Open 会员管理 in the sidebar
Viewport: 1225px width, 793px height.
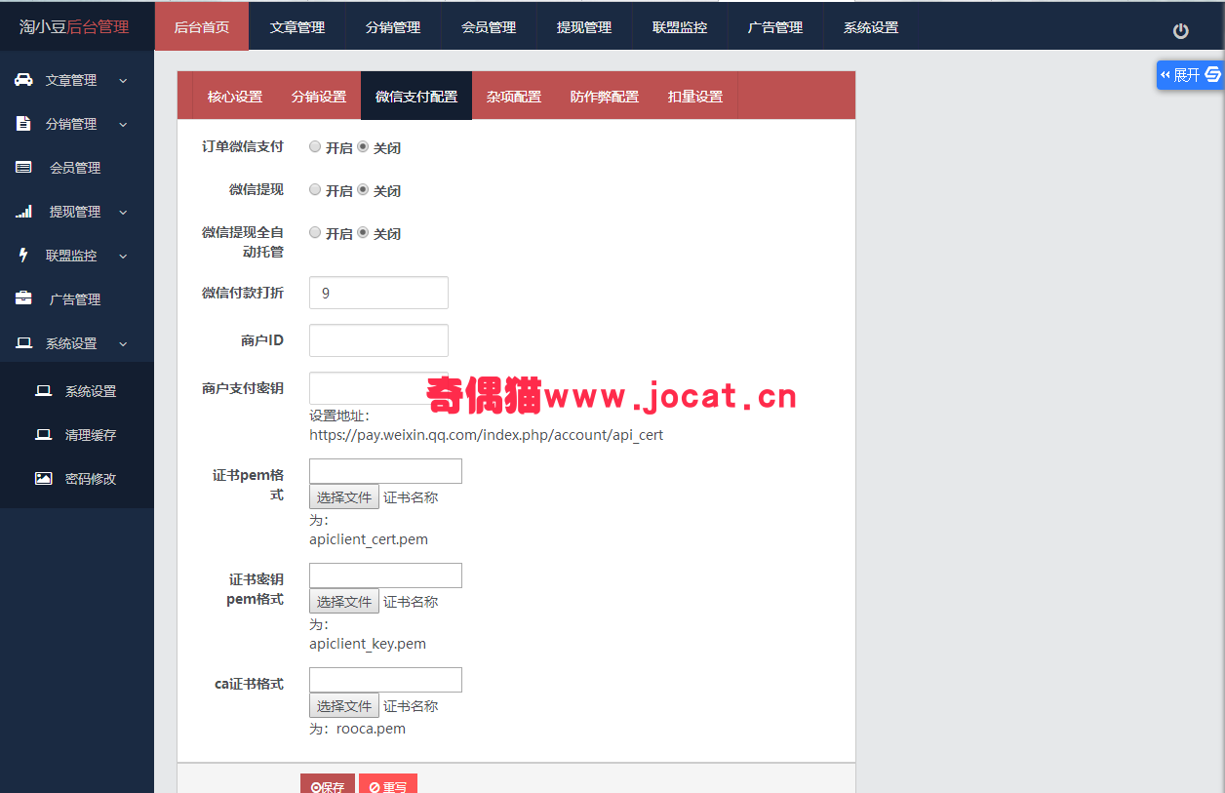[77, 168]
